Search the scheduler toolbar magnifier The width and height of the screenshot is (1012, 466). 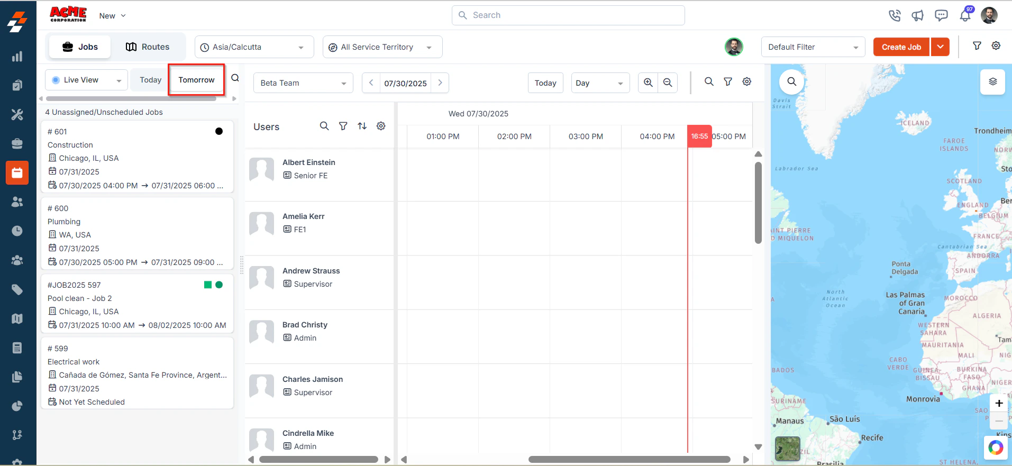(x=709, y=82)
